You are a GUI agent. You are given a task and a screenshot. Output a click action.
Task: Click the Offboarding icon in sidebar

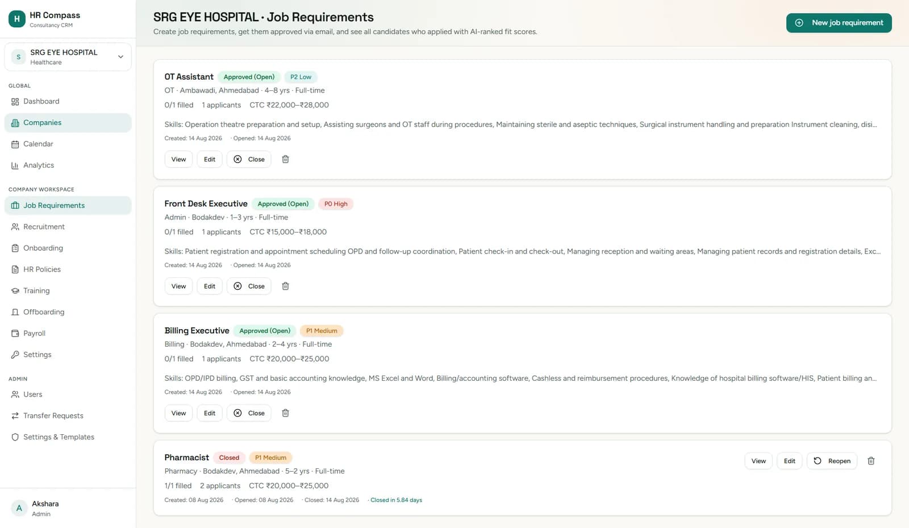(15, 312)
